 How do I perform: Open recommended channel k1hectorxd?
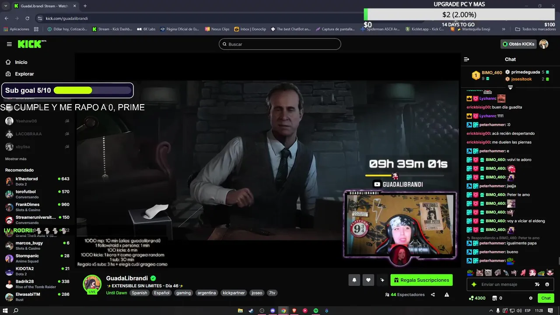coord(37,181)
